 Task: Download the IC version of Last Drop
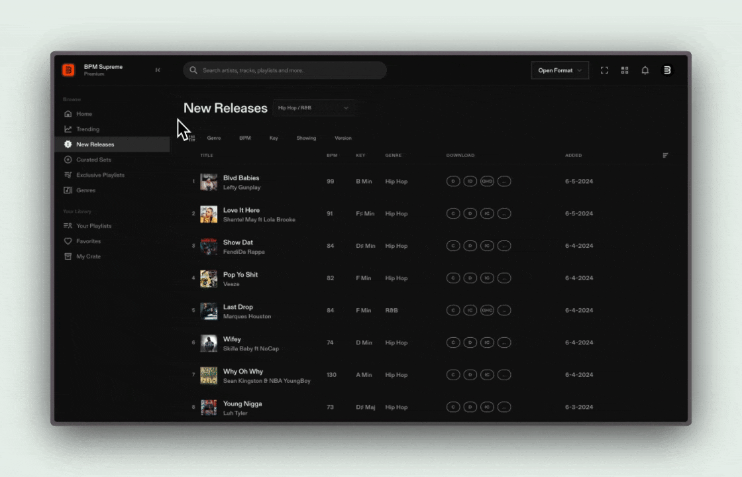[470, 310]
